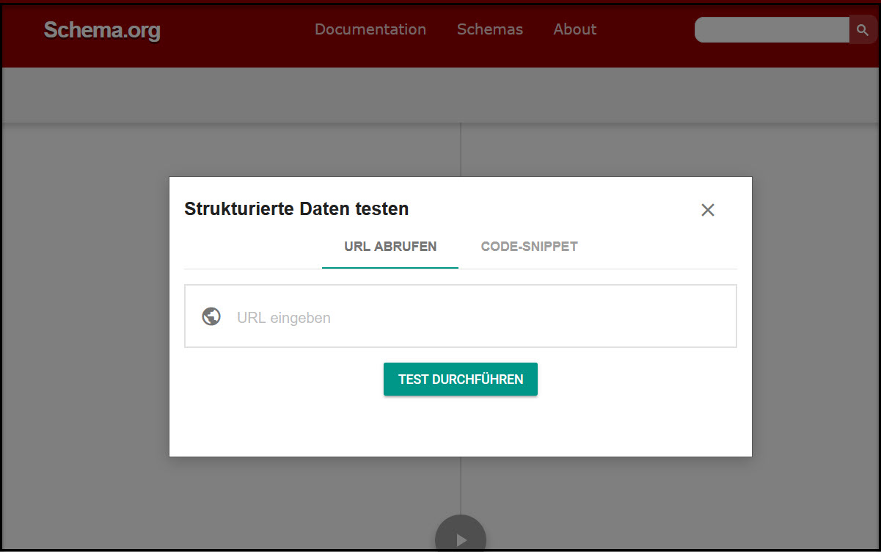Select the URL ABRUFEN tab
The image size is (881, 552).
tap(390, 247)
